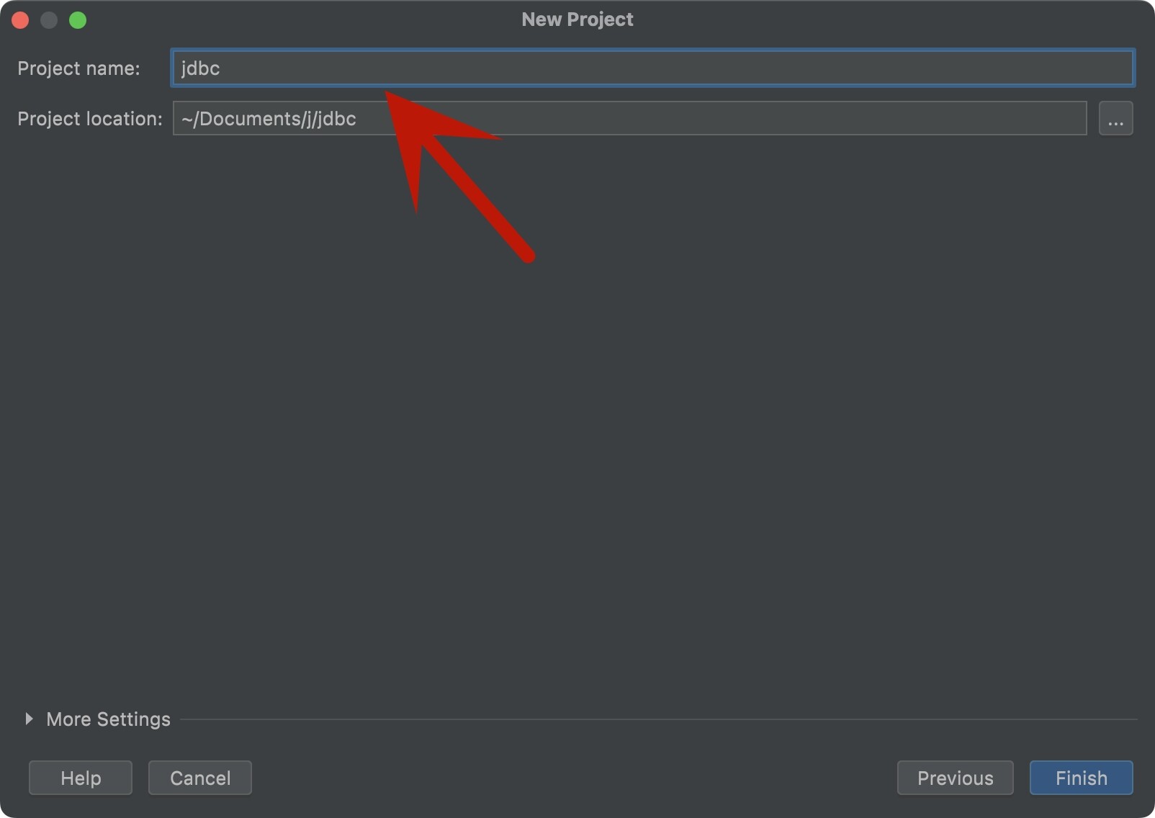
Task: Click the greyed-out minimize window button
Action: pyautogui.click(x=49, y=20)
